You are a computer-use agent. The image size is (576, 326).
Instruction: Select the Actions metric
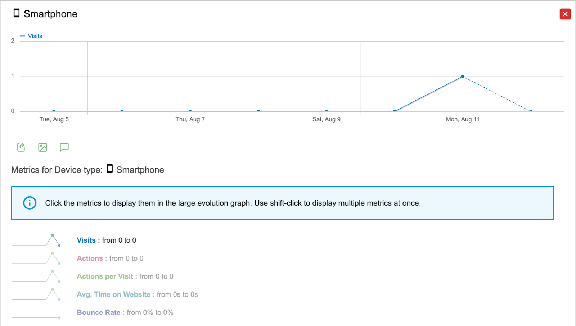pyautogui.click(x=90, y=258)
